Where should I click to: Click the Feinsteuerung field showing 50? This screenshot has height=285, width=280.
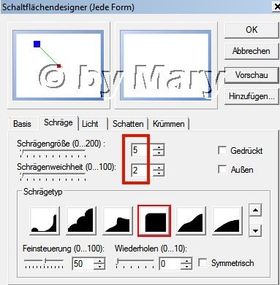(x=83, y=264)
